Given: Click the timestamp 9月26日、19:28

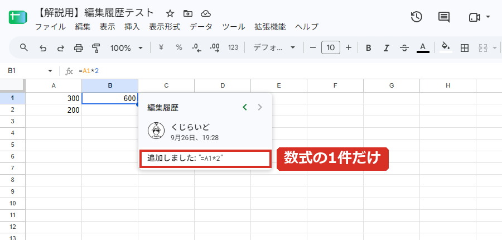Looking at the screenshot, I should click(x=195, y=138).
